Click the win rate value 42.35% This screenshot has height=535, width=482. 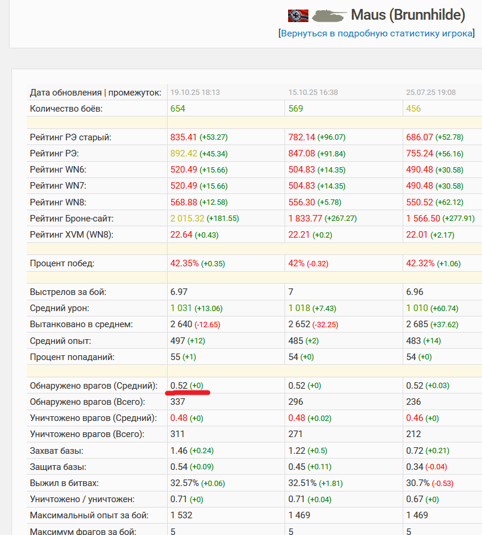click(184, 263)
